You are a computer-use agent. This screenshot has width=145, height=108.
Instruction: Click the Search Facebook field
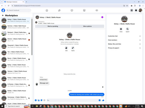pos(19,10)
